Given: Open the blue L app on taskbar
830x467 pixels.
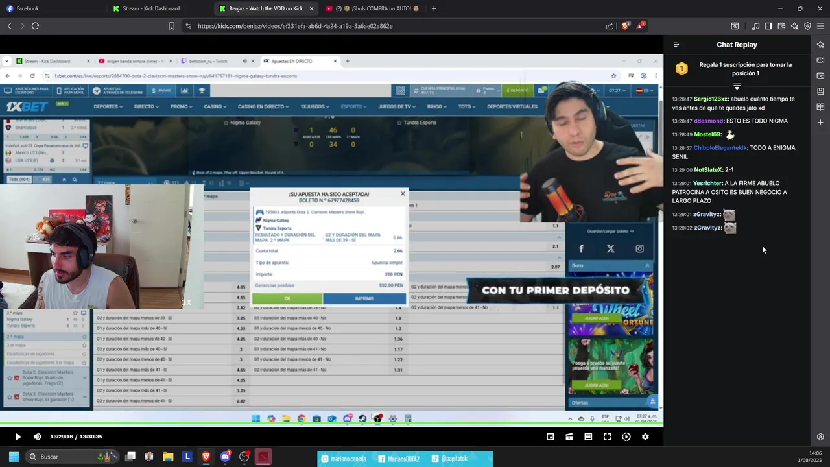Looking at the screenshot, I should pos(187,457).
